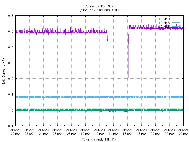Viewport: 189px width, 142px height.
Task: Click the 0.4 y-axis tick value
Action: pyautogui.click(x=11, y=47)
